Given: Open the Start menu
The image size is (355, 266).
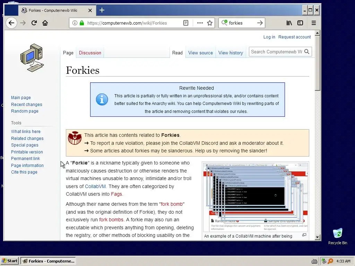Looking at the screenshot, I should coord(10,261).
